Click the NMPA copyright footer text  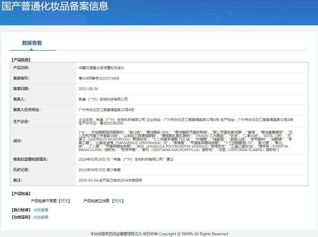tap(159, 234)
